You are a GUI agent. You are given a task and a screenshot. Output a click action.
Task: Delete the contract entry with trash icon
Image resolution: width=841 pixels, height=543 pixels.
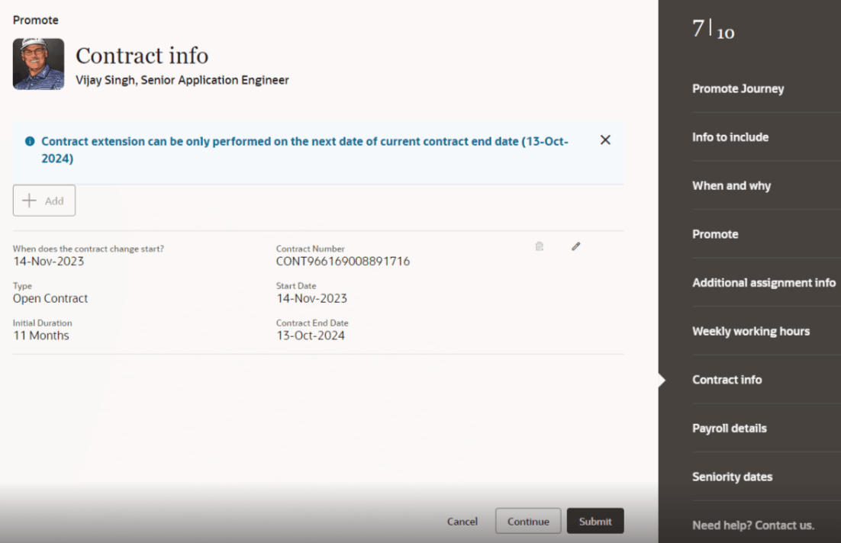tap(539, 246)
